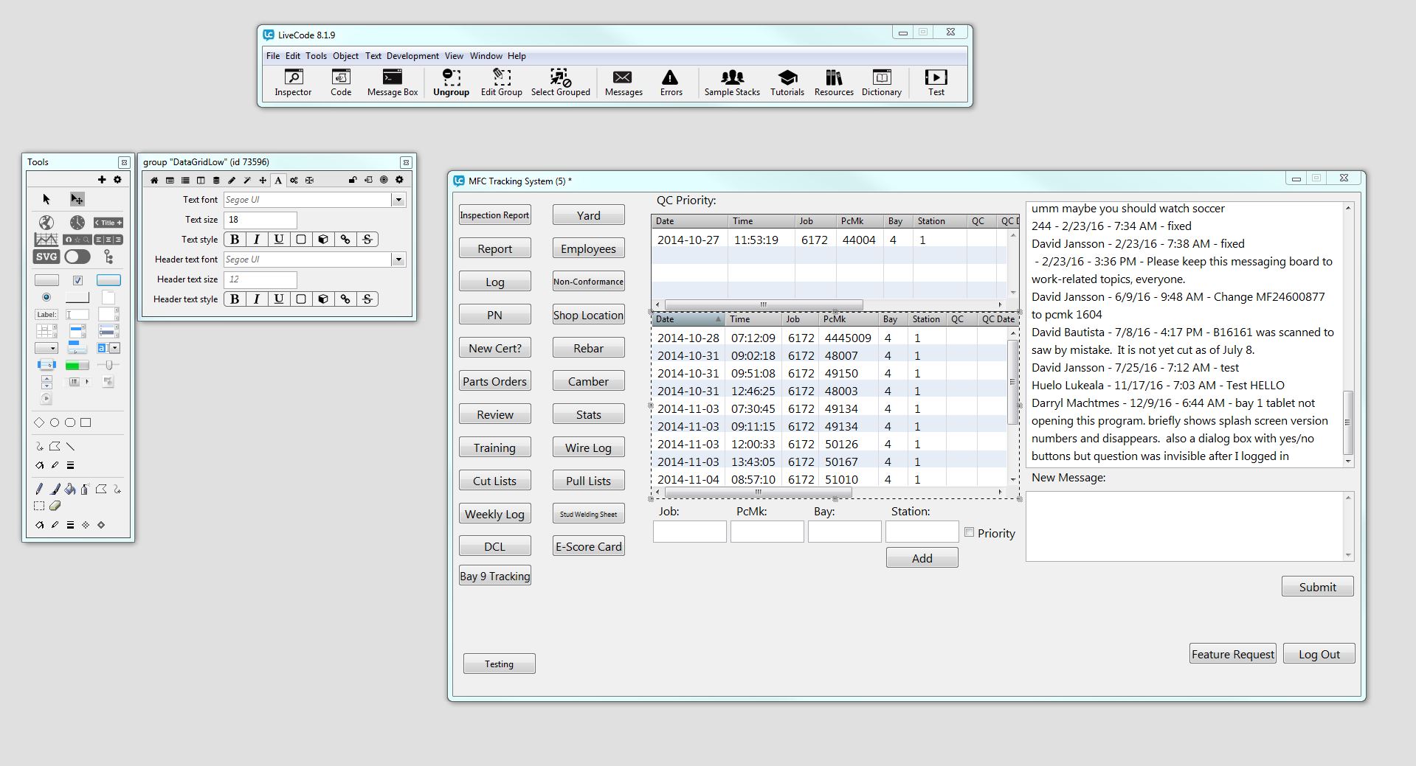The image size is (1416, 766).
Task: Click the Feature Request button
Action: point(1232,654)
